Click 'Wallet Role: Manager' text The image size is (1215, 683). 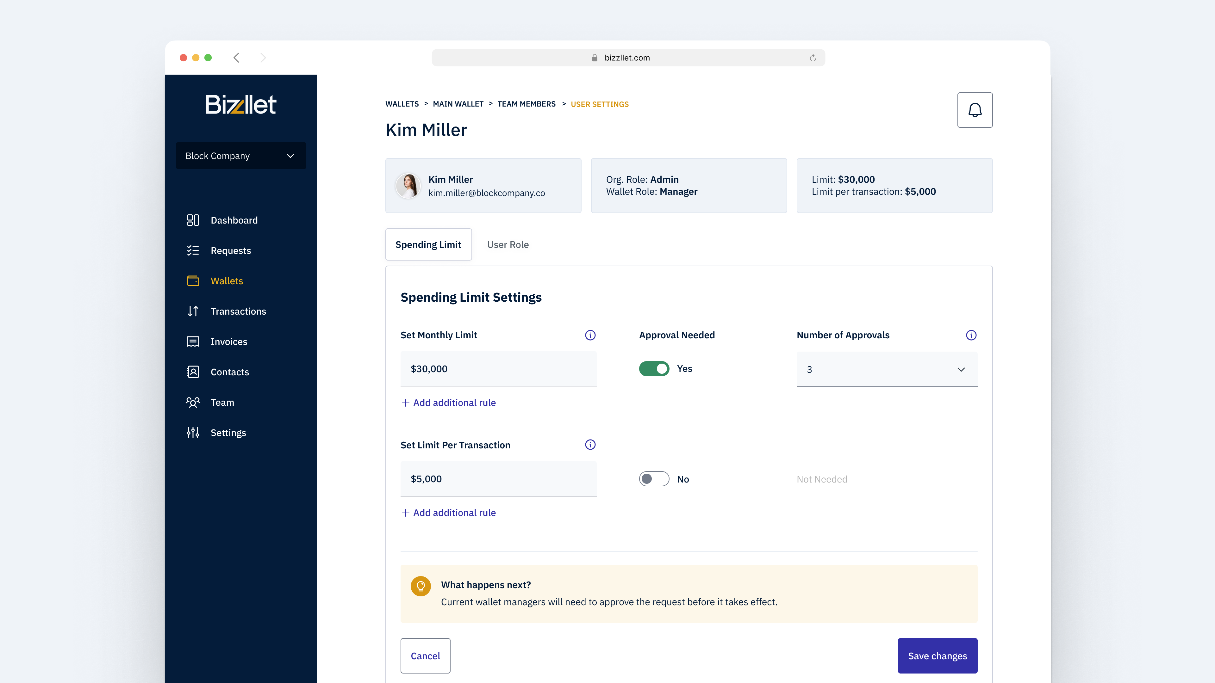(651, 191)
